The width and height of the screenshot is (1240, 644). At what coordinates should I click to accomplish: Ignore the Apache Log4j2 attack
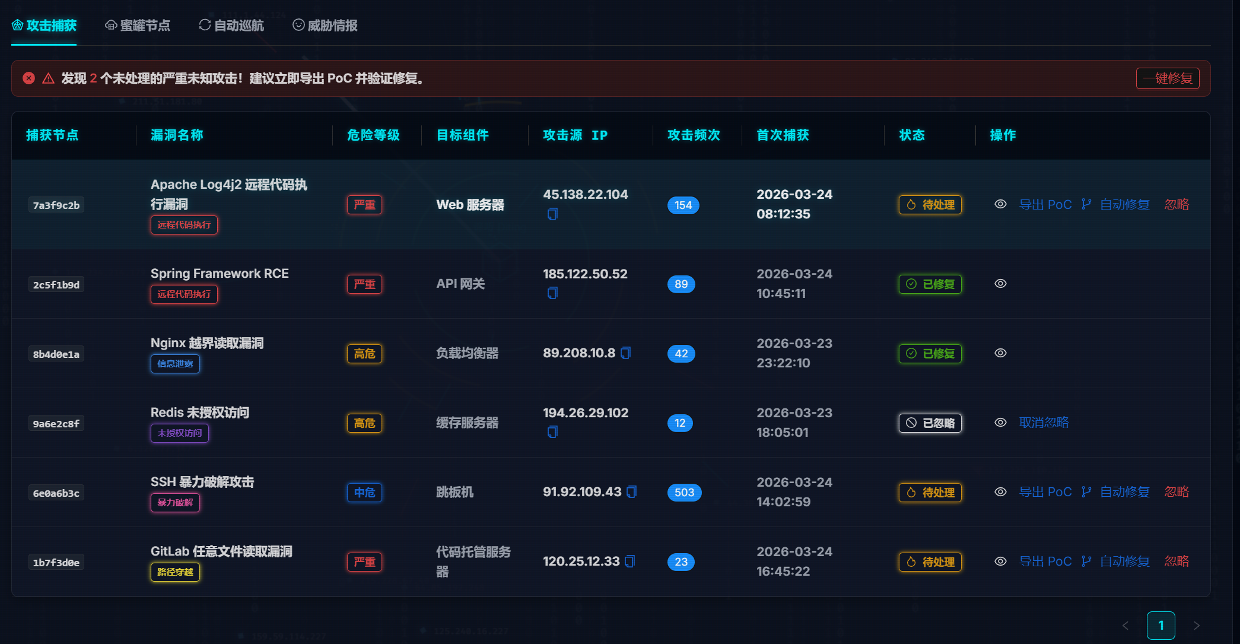1177,205
